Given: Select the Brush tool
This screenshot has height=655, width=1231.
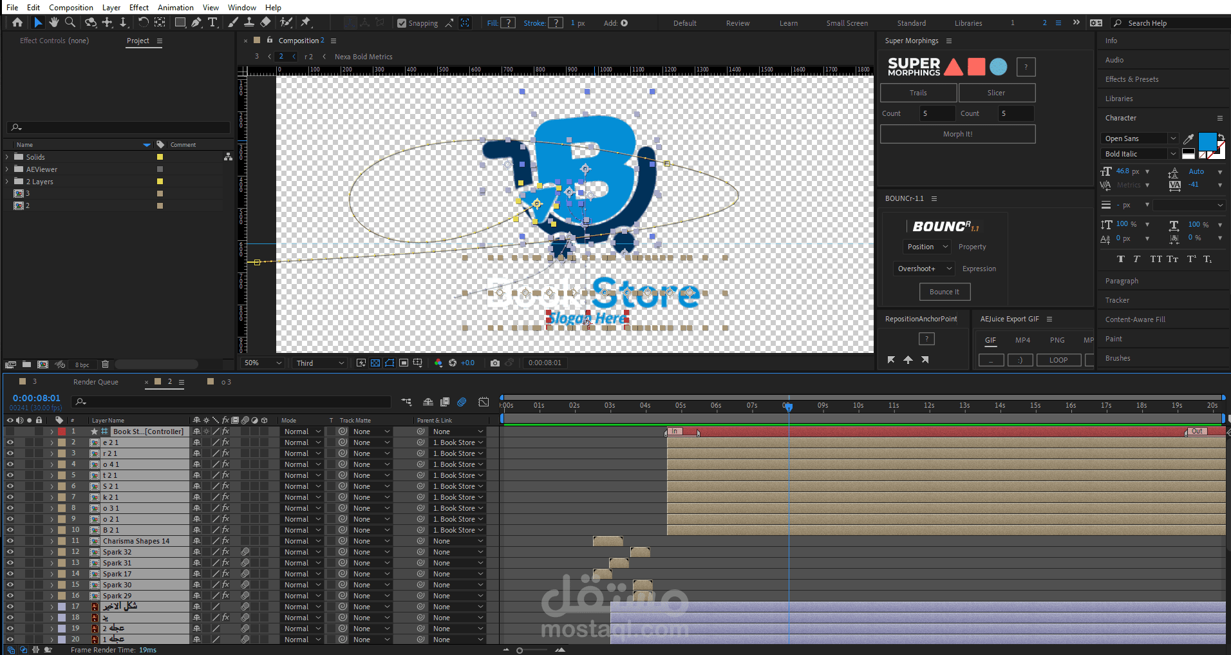Looking at the screenshot, I should [233, 23].
